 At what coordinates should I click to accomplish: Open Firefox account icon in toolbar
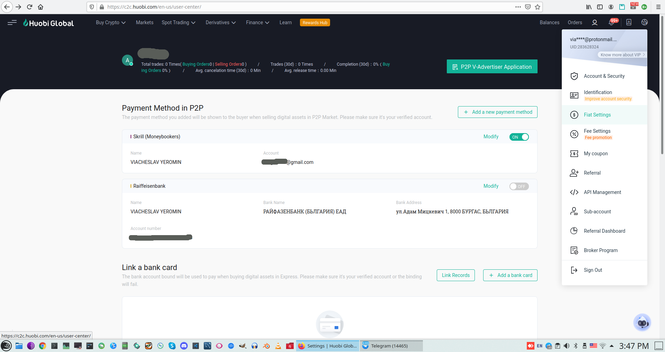pos(611,7)
